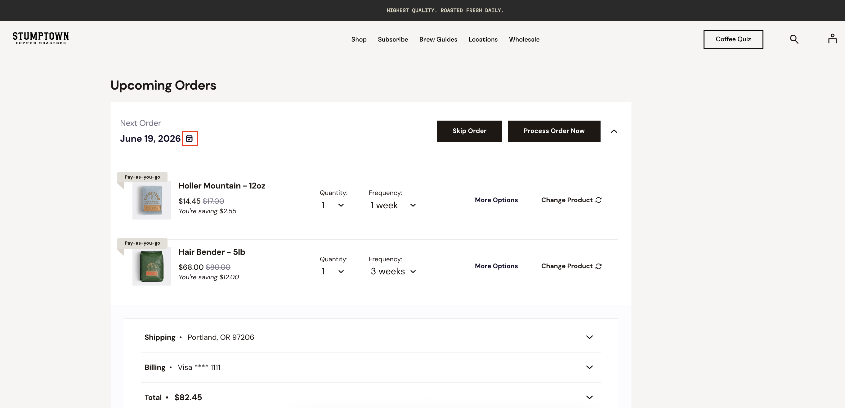Click the Hair Bender bag thumbnail
Image resolution: width=845 pixels, height=408 pixels.
click(x=152, y=266)
